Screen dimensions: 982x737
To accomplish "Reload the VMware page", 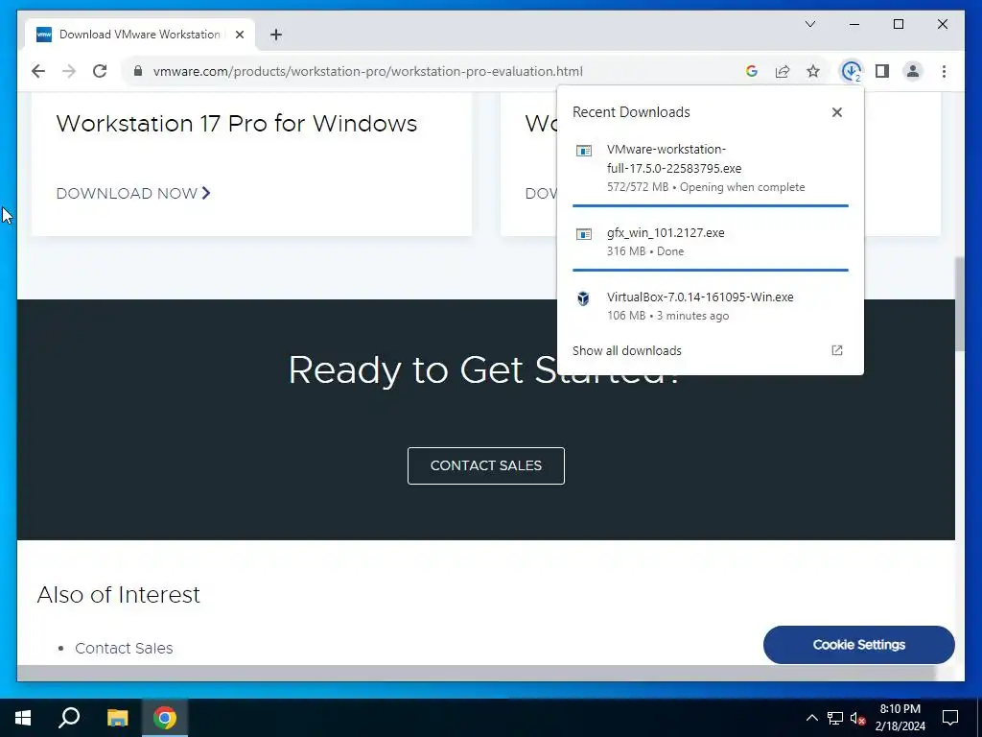I will [100, 71].
